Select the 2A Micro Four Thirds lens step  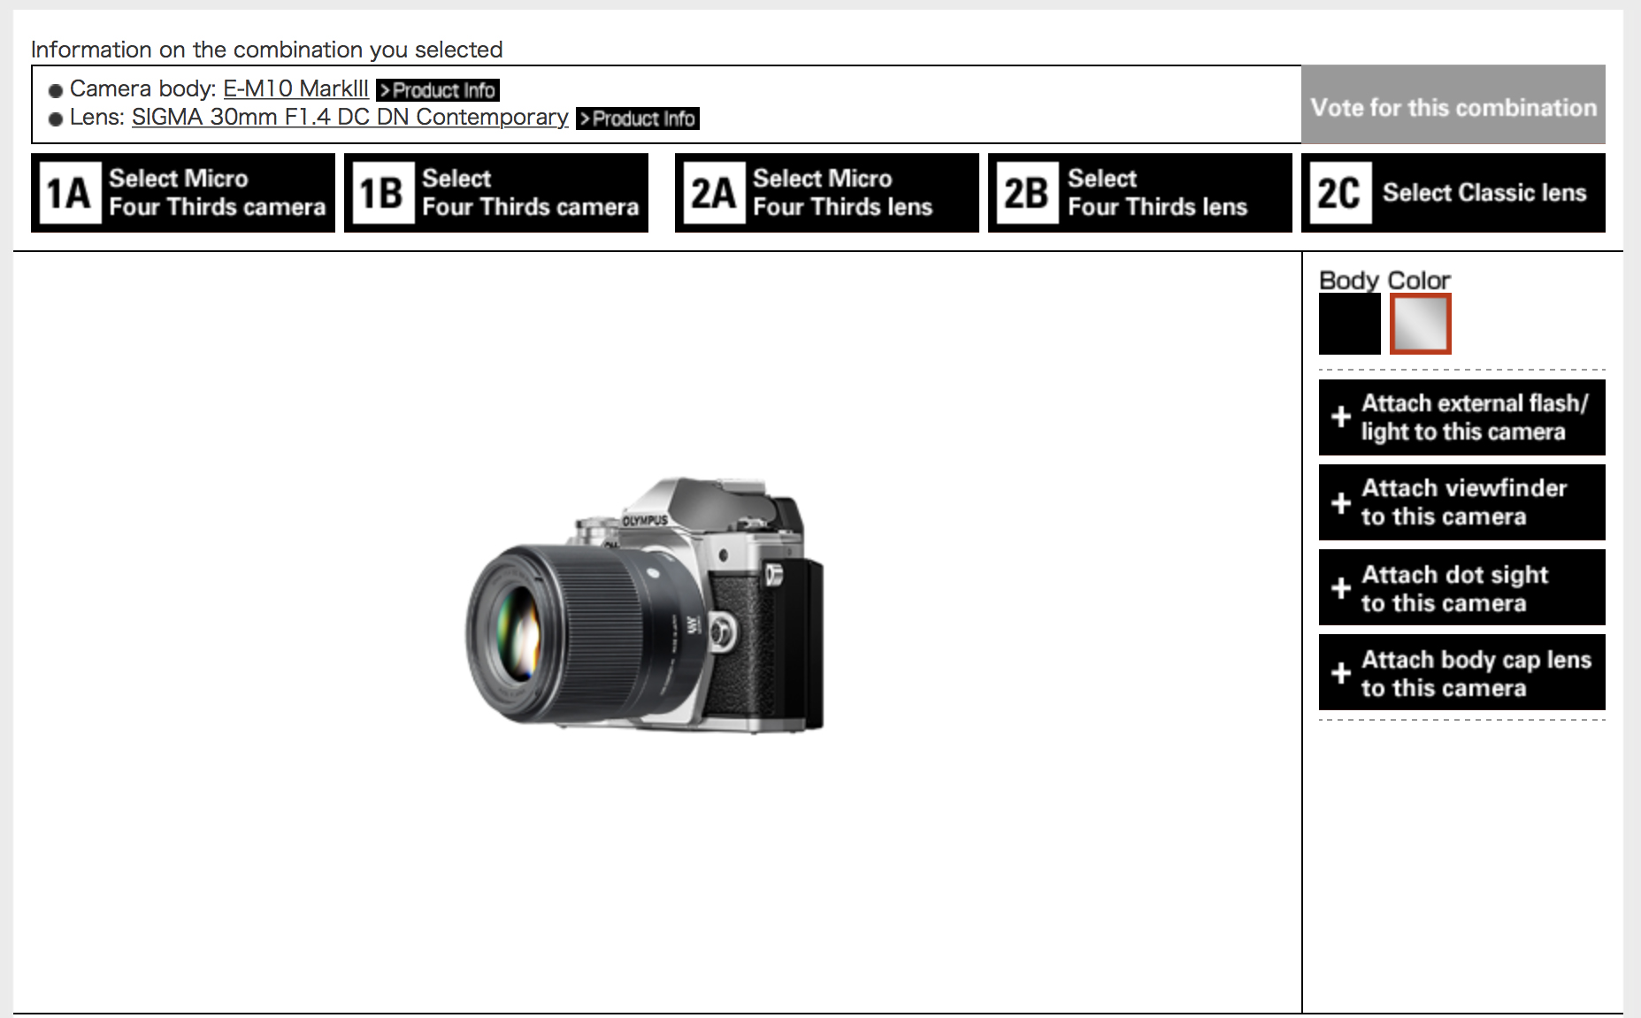click(x=826, y=192)
